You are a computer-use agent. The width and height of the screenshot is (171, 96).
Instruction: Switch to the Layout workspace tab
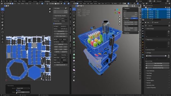pos(30,1)
